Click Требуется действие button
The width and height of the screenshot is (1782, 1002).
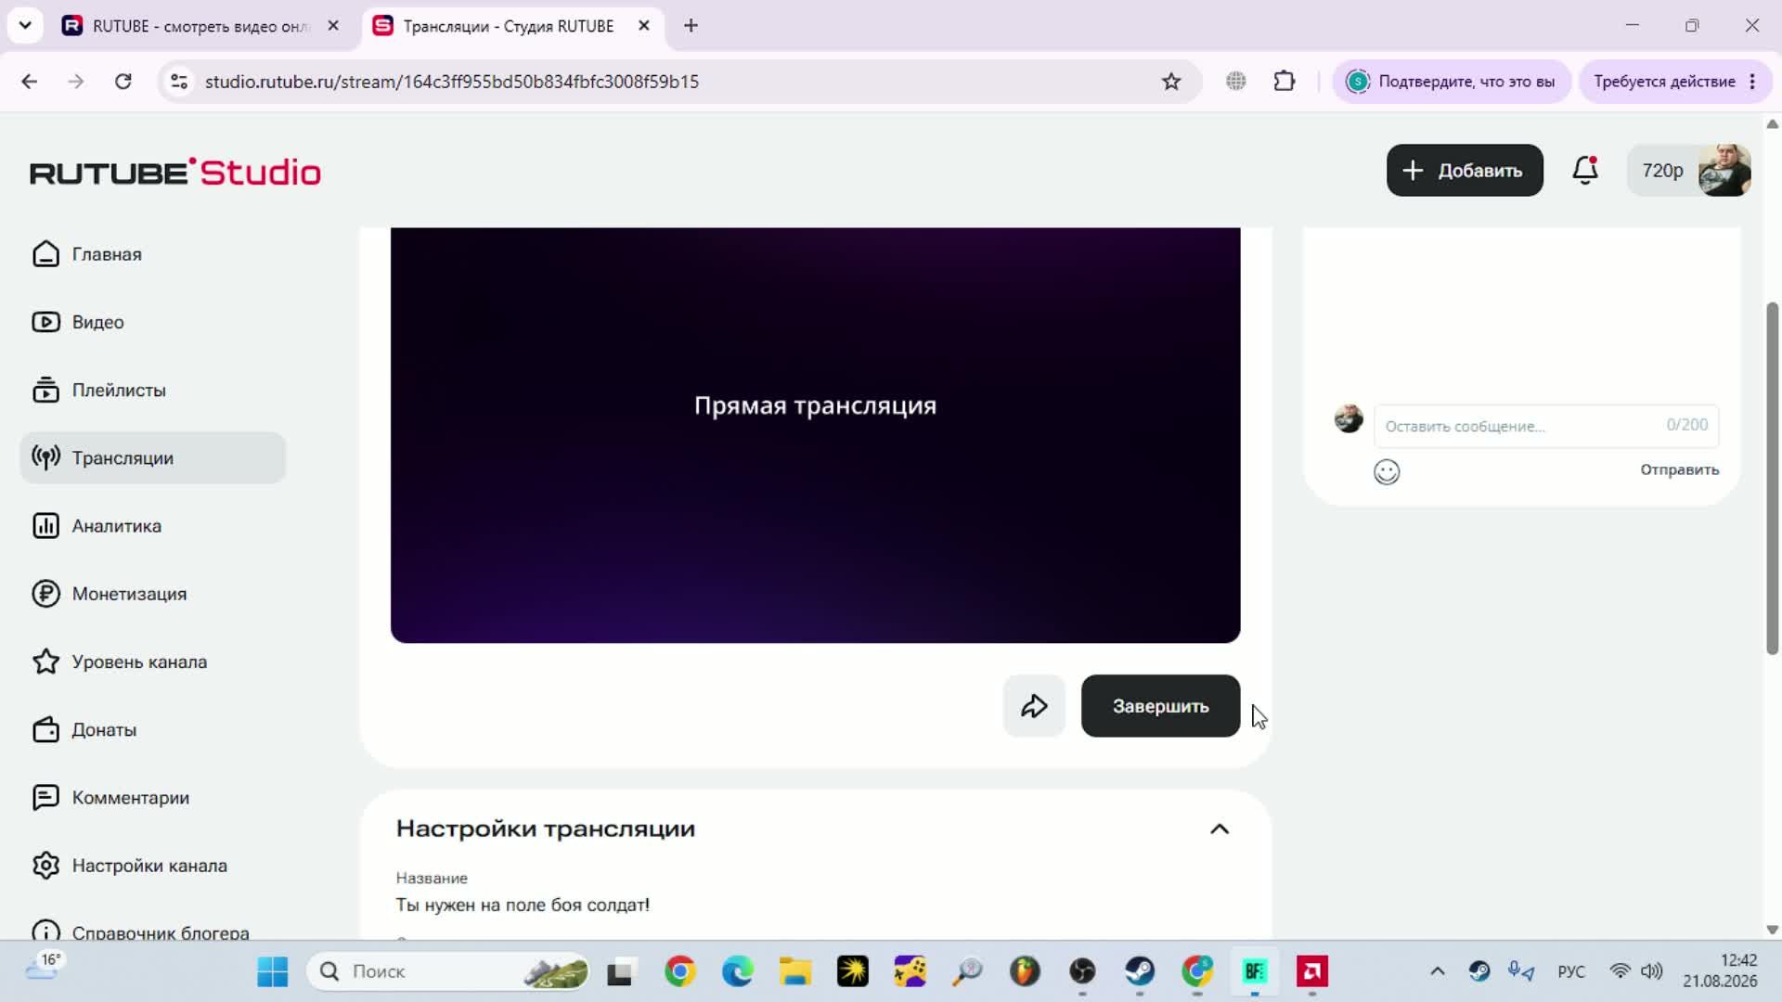pyautogui.click(x=1676, y=82)
